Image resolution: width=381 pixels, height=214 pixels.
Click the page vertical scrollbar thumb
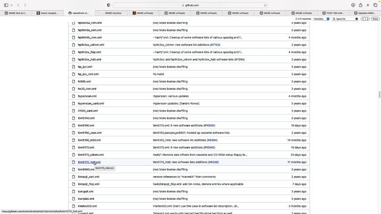pyautogui.click(x=379, y=95)
